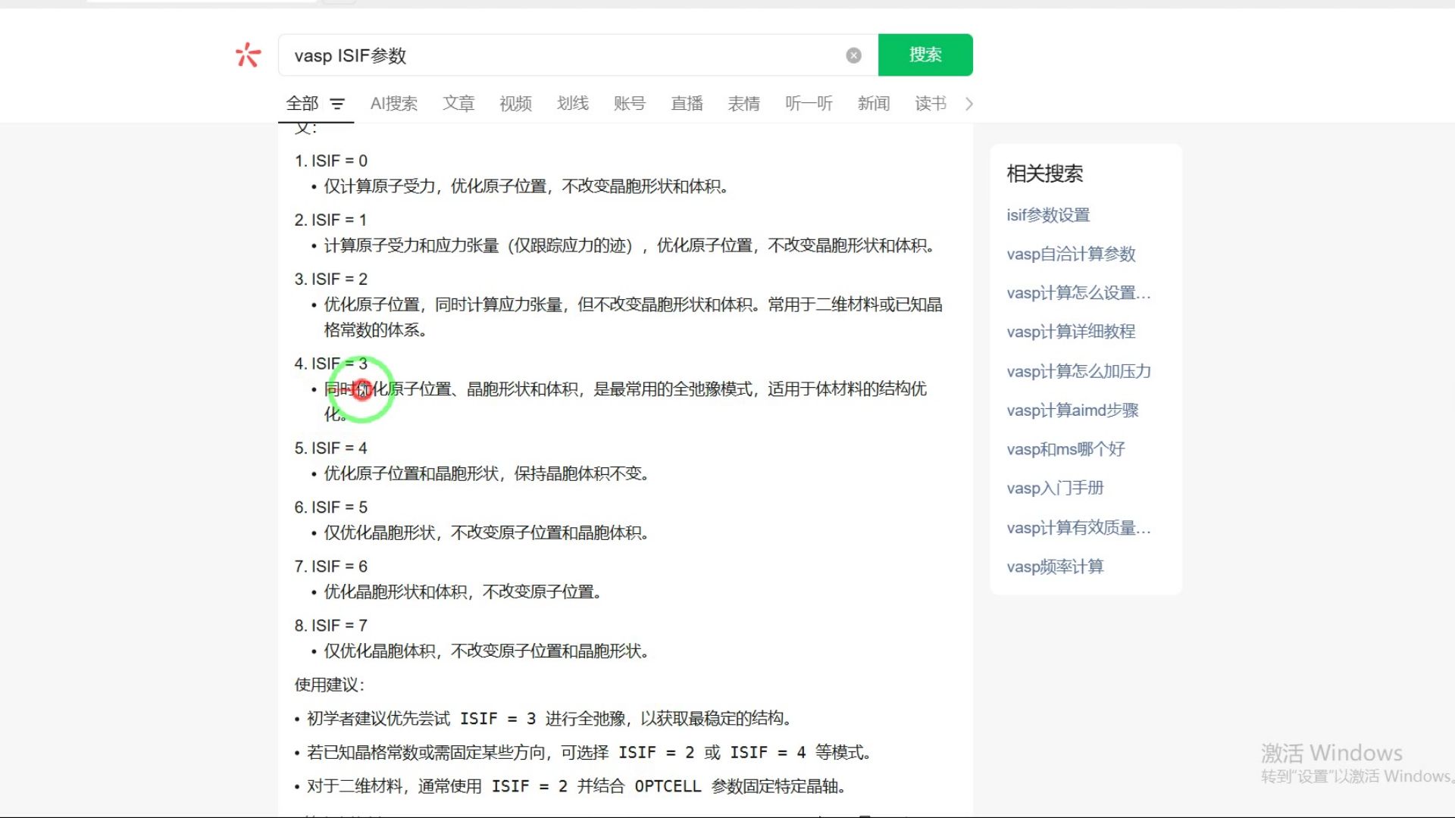
Task: Click the text '7. ISIF = 6'
Action: (x=331, y=567)
